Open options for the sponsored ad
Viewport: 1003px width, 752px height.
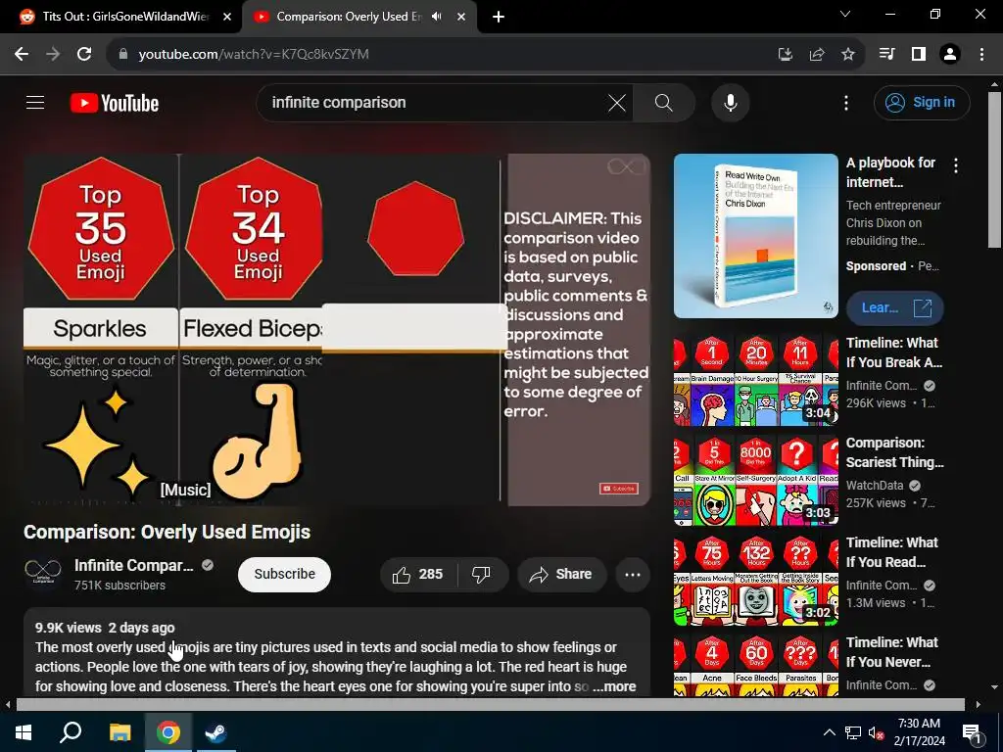(x=956, y=166)
